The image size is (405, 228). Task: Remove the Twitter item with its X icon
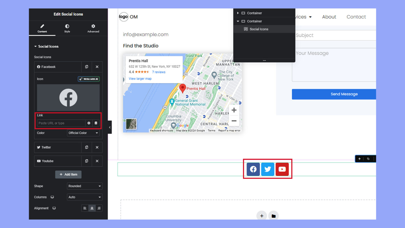click(x=97, y=147)
